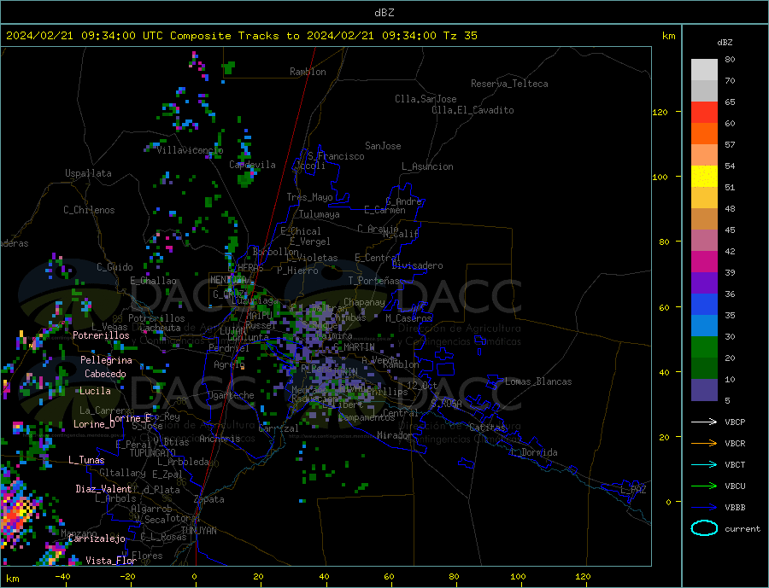The image size is (769, 588).
Task: Click the Cabecedo label
Action: point(105,374)
